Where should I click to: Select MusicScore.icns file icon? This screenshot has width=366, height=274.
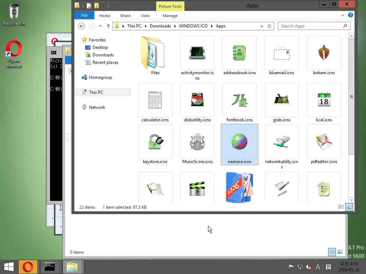pos(197,141)
